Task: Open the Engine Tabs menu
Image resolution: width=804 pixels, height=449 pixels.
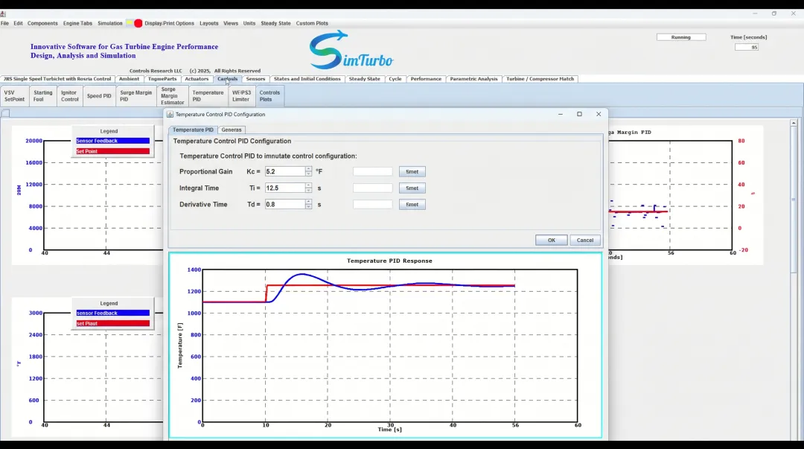Action: 77,23
